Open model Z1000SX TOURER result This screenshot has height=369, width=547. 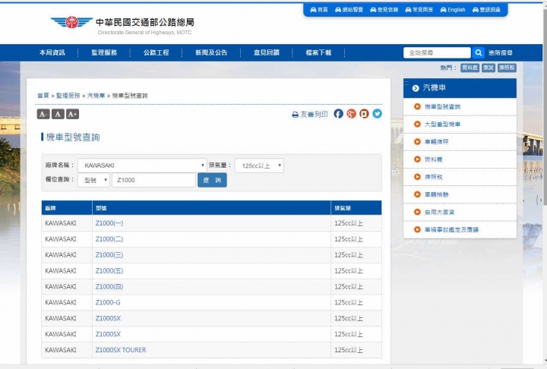pos(121,350)
